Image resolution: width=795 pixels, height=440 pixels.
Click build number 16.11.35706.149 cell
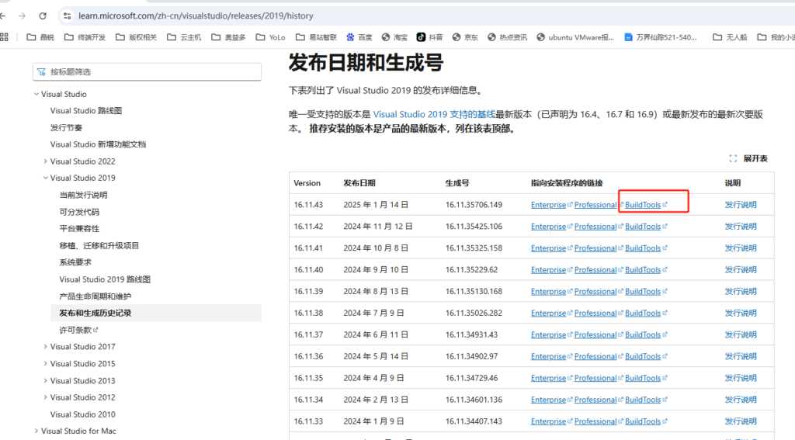pos(474,205)
